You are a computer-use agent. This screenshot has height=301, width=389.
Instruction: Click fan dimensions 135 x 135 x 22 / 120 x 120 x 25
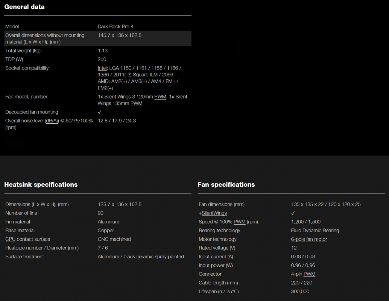pos(326,205)
